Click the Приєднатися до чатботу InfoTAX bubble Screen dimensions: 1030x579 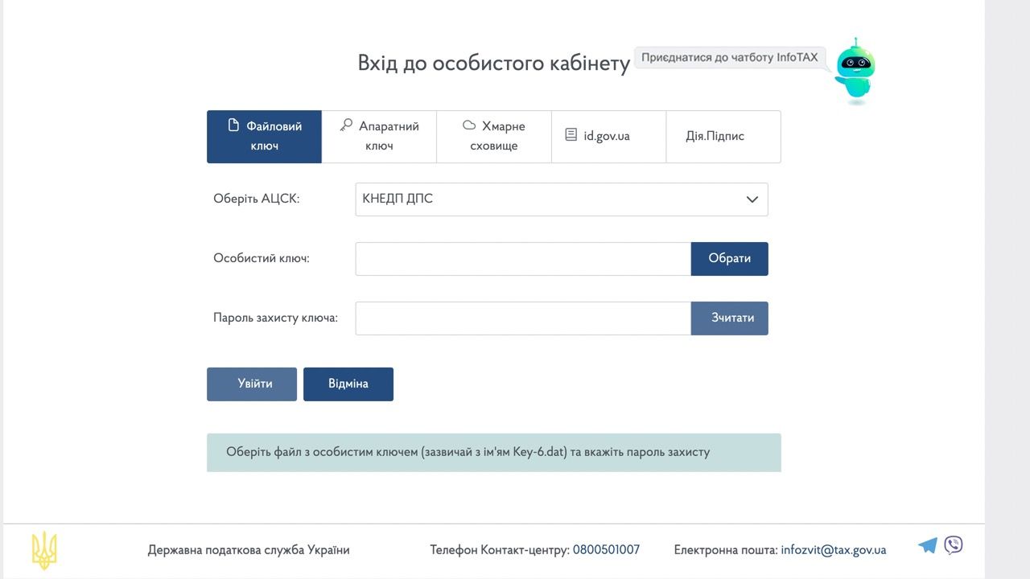(x=729, y=58)
